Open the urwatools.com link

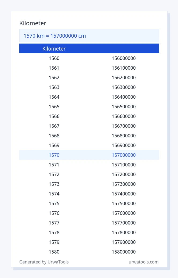point(143,262)
